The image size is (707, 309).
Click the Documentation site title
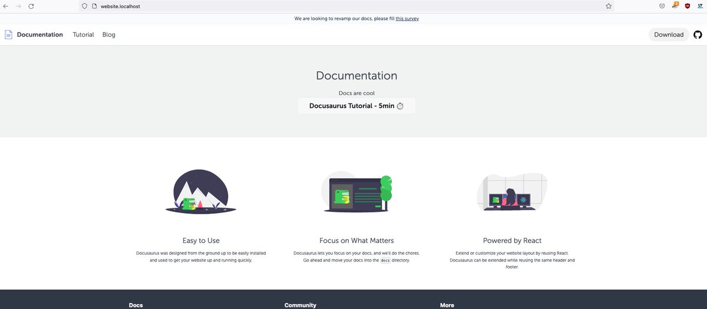point(39,35)
